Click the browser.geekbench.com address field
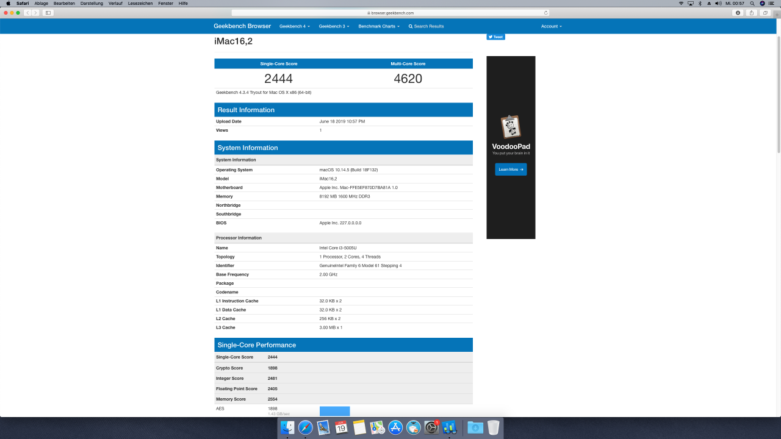The width and height of the screenshot is (781, 439). (x=390, y=12)
